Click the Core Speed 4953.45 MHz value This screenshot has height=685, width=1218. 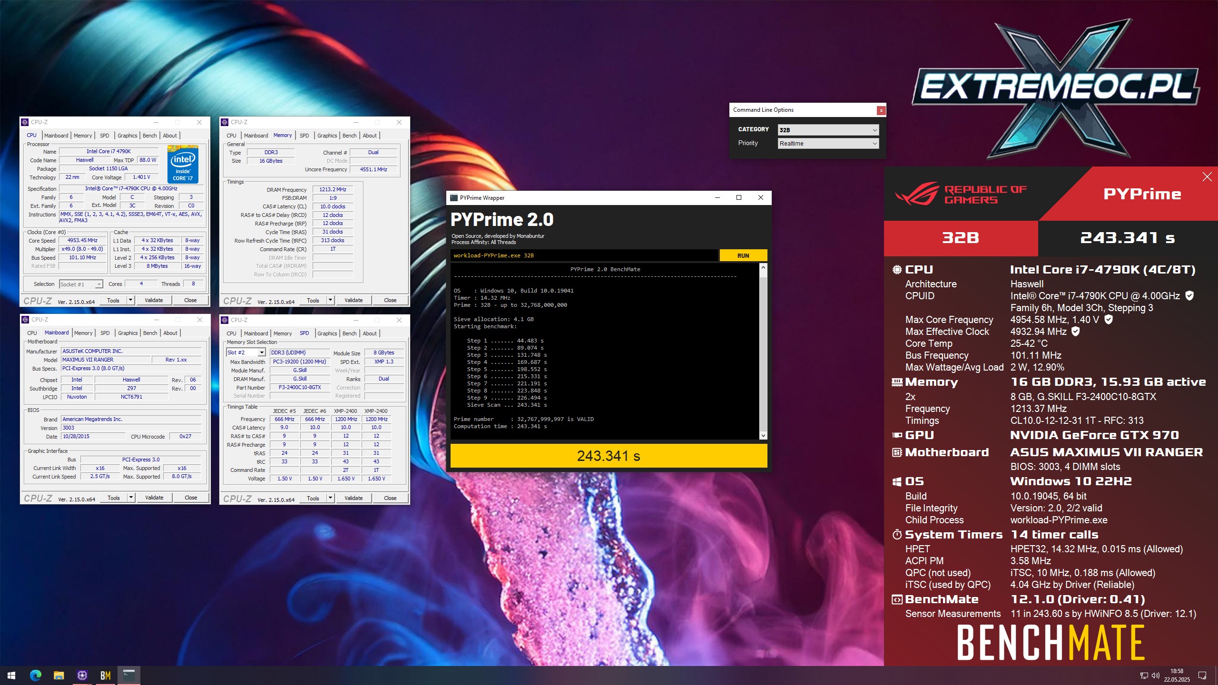[82, 241]
